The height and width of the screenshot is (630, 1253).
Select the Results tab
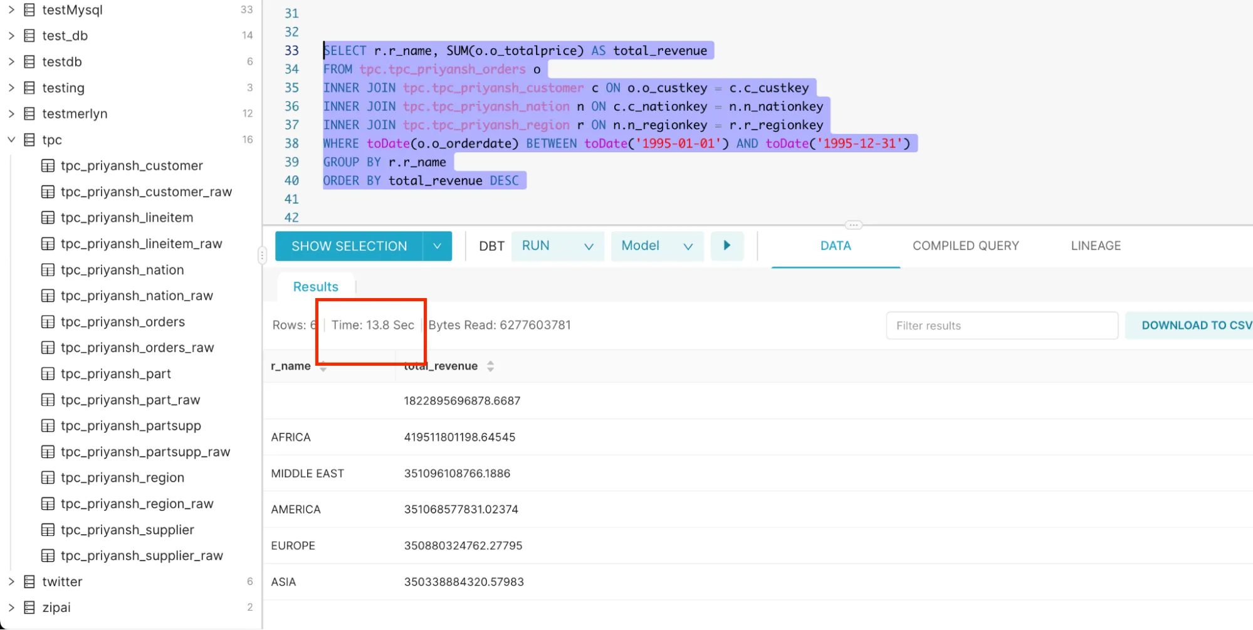click(x=316, y=287)
